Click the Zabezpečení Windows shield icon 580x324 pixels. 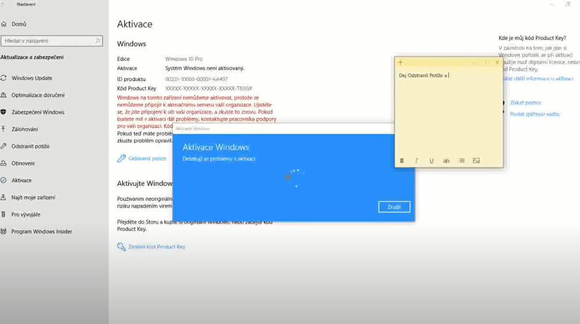pos(3,112)
